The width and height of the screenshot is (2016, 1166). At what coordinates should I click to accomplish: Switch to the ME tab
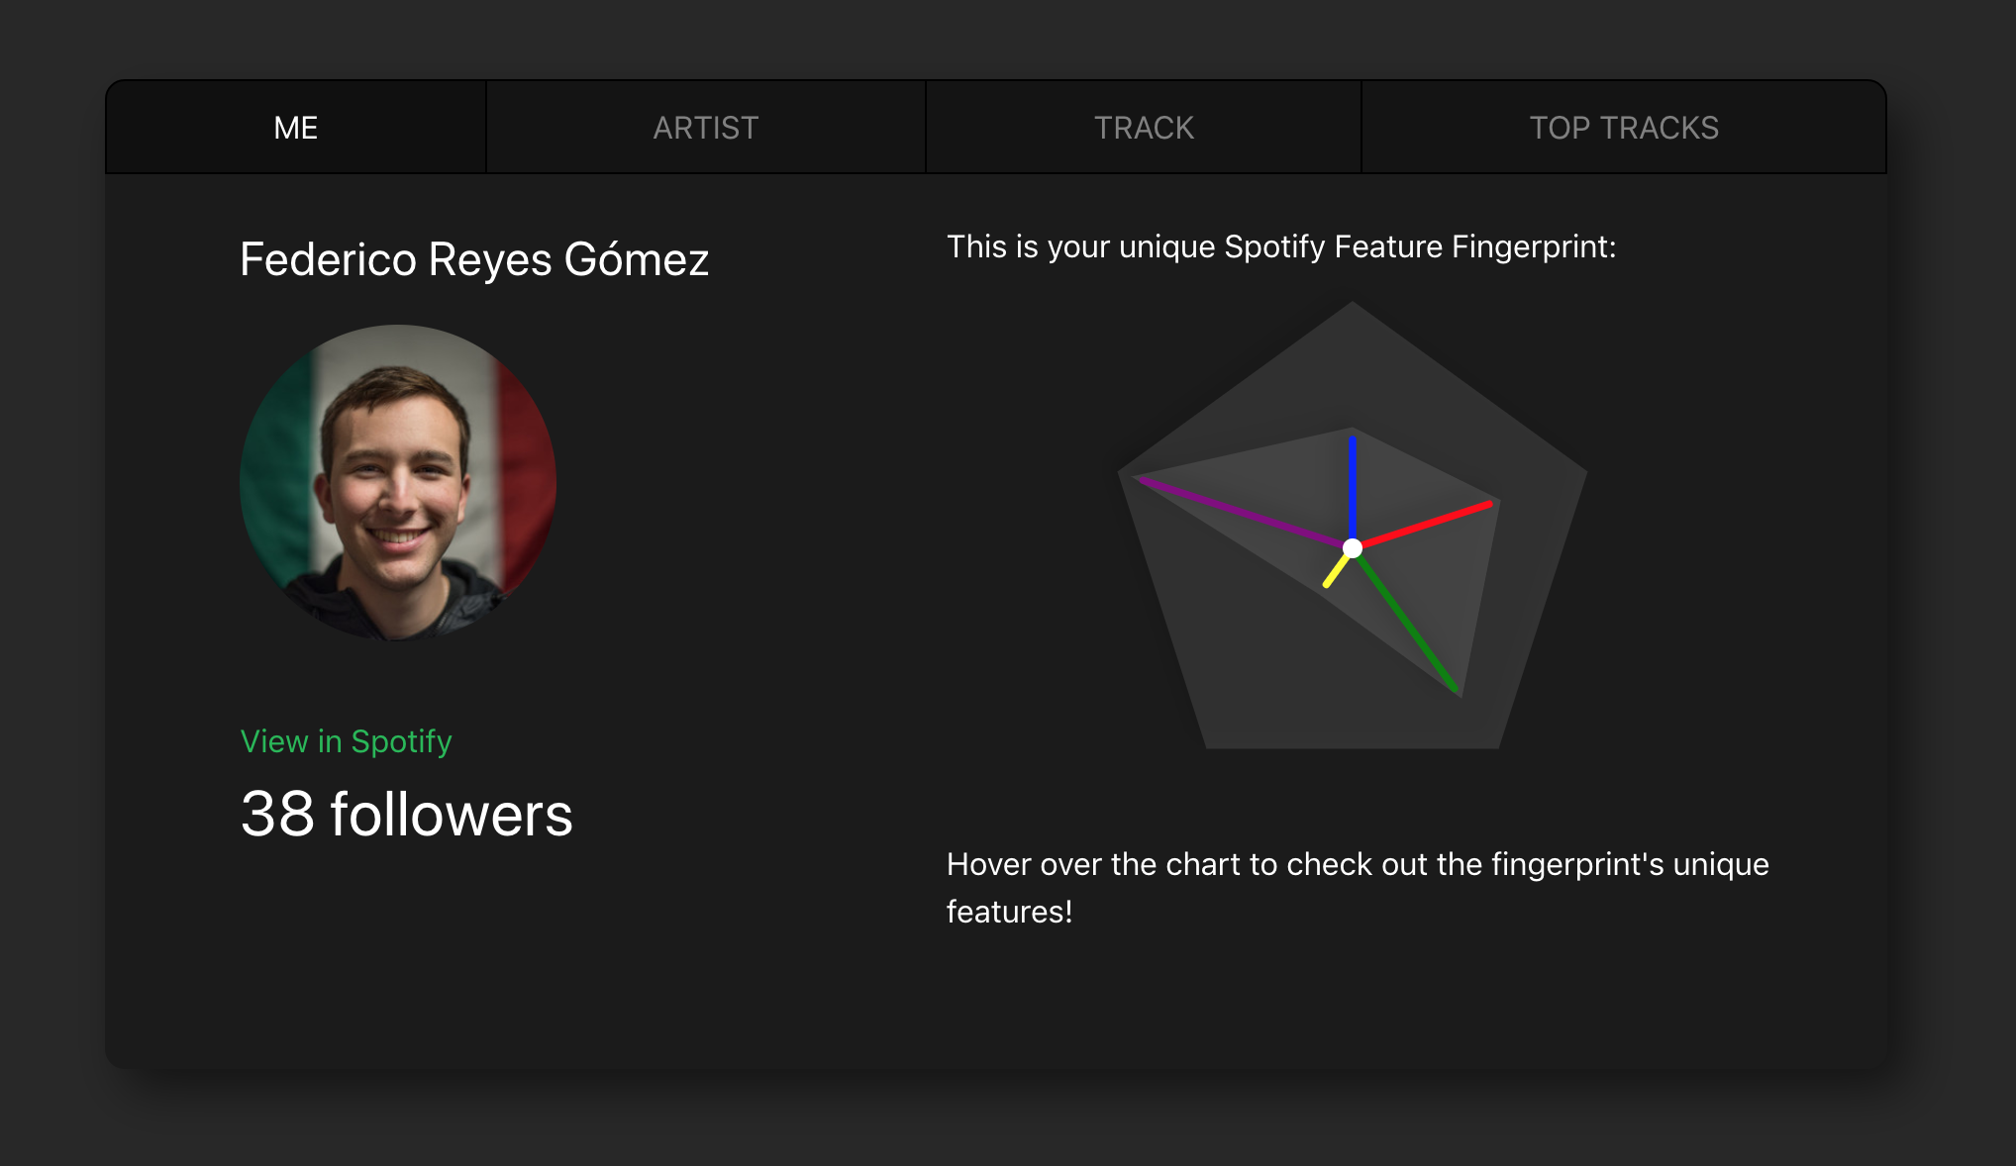point(296,128)
